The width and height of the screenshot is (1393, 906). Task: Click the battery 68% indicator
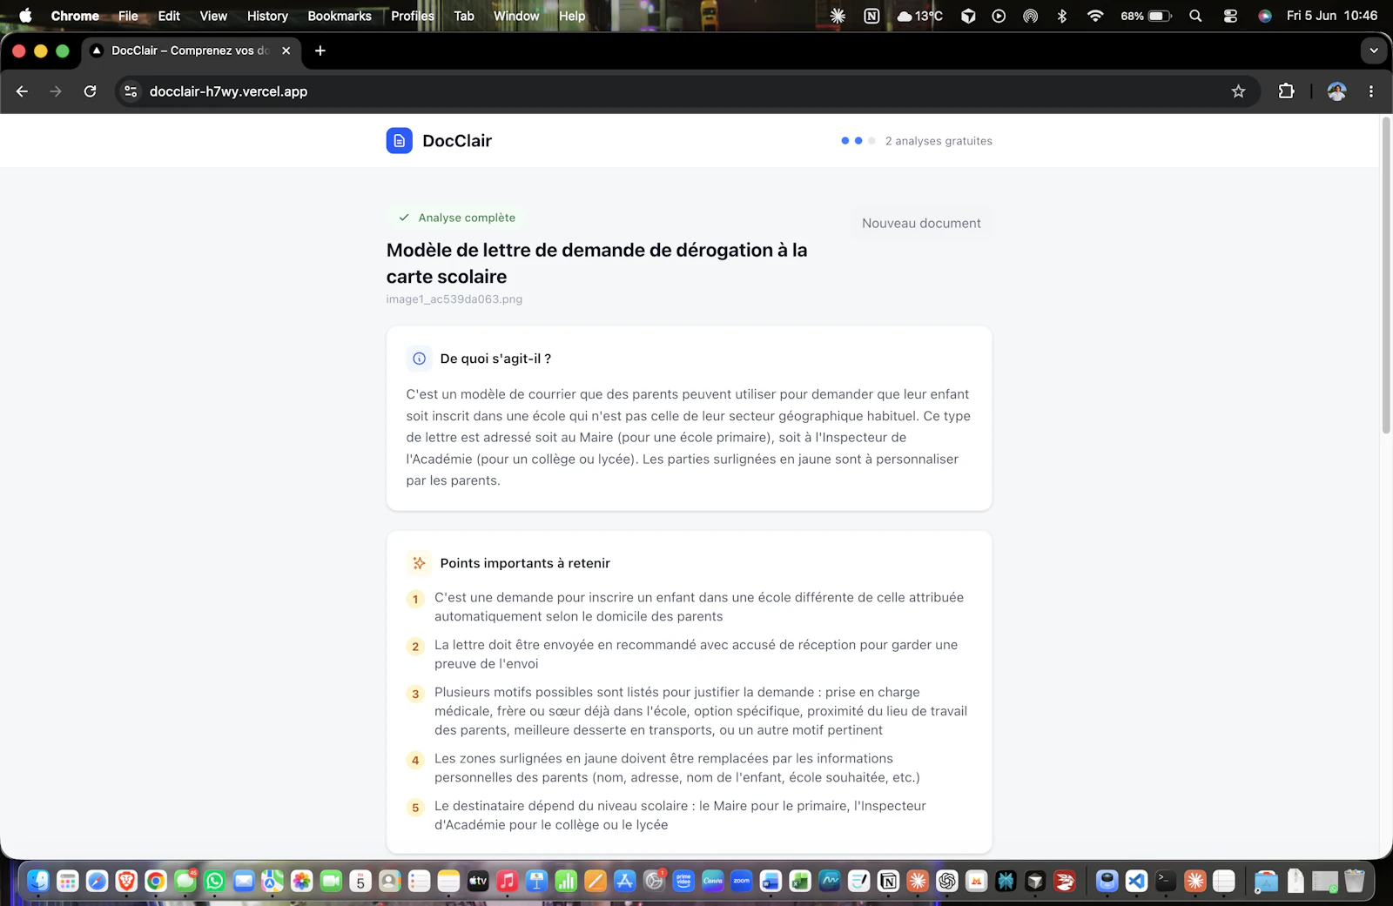[1146, 16]
